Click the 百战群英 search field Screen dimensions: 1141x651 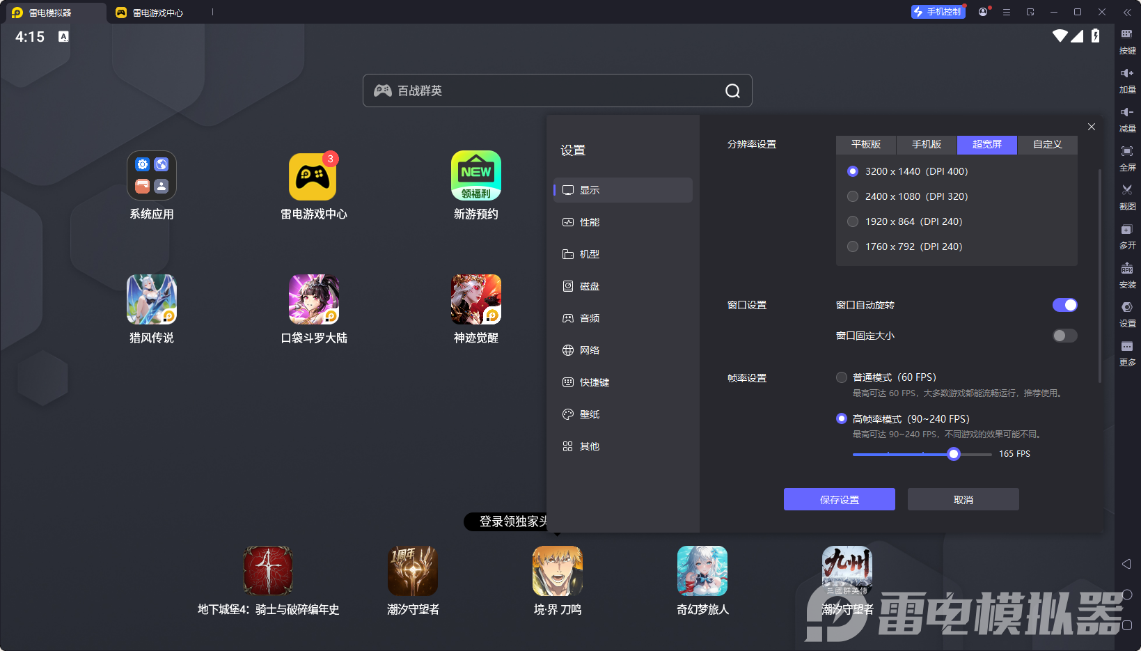pos(558,91)
